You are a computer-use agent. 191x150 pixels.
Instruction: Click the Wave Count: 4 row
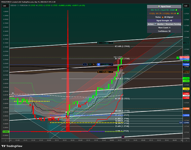click(164, 28)
